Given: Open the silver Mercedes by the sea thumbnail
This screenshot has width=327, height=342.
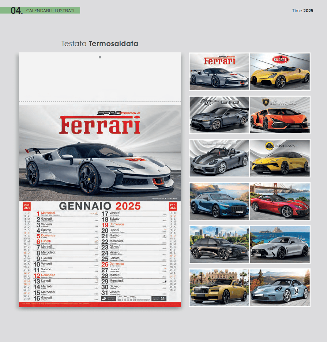Looking at the screenshot, I should point(280,245).
